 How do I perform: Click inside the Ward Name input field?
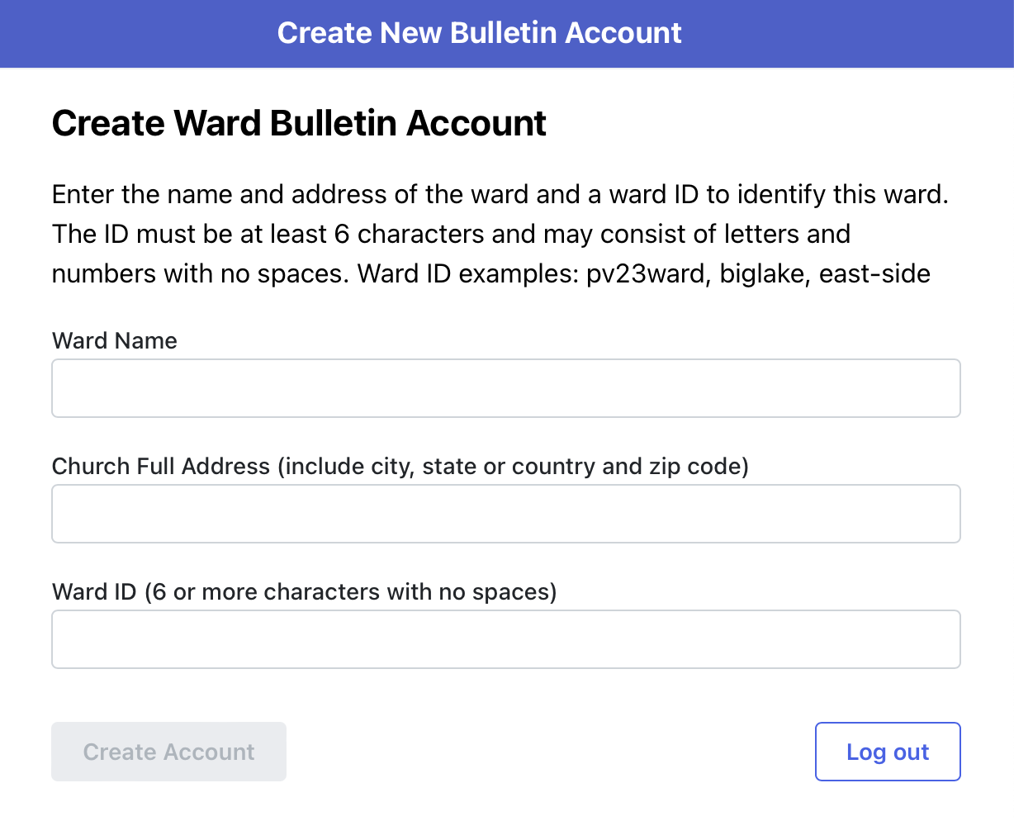pyautogui.click(x=505, y=388)
